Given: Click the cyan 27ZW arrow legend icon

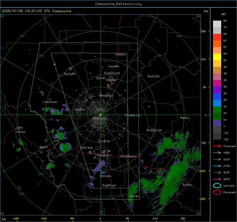Looking at the screenshot, I should (x=217, y=166).
